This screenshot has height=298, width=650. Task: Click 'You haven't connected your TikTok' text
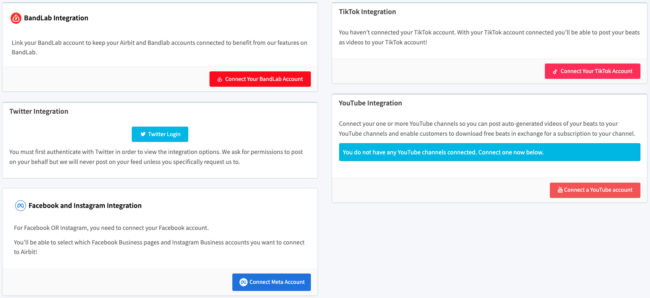click(x=489, y=37)
